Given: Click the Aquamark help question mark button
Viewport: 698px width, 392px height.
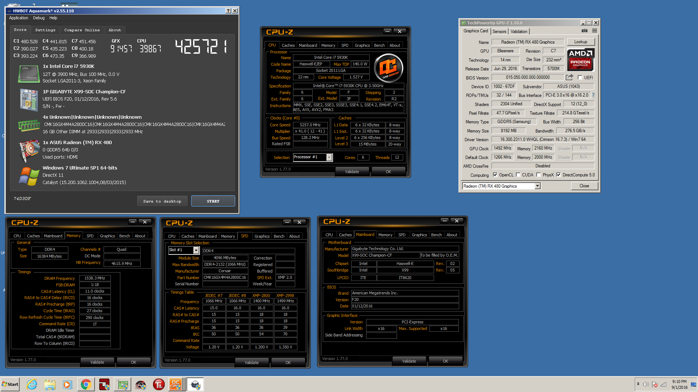Looking at the screenshot, I should click(x=228, y=11).
